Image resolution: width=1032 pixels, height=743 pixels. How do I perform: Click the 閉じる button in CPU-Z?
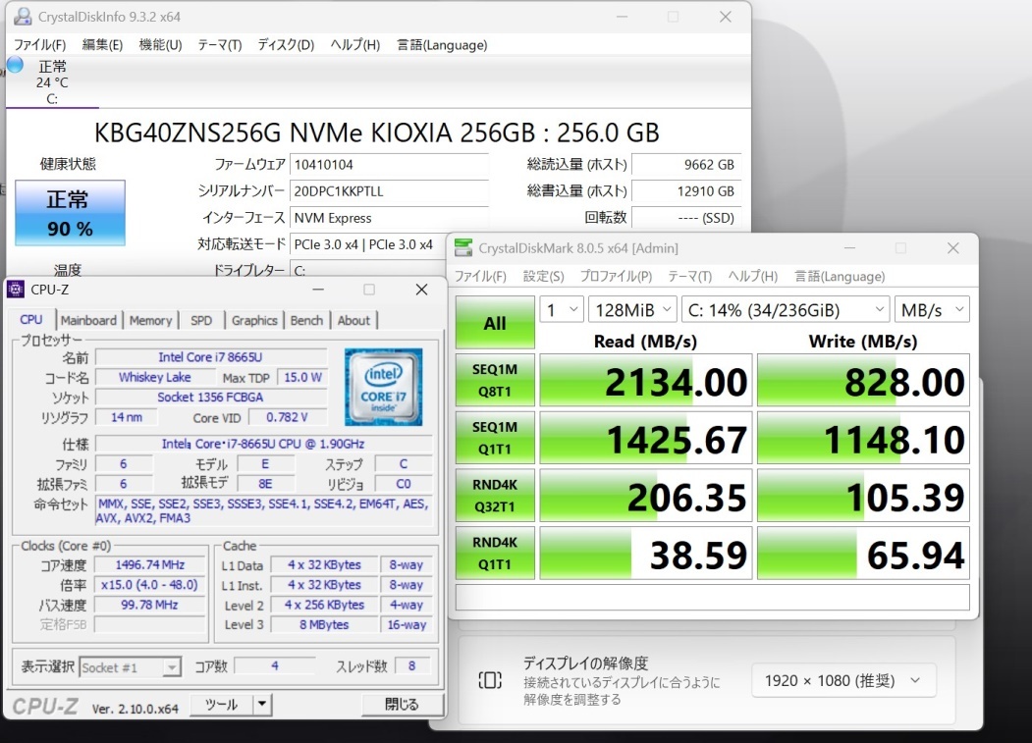click(x=402, y=705)
